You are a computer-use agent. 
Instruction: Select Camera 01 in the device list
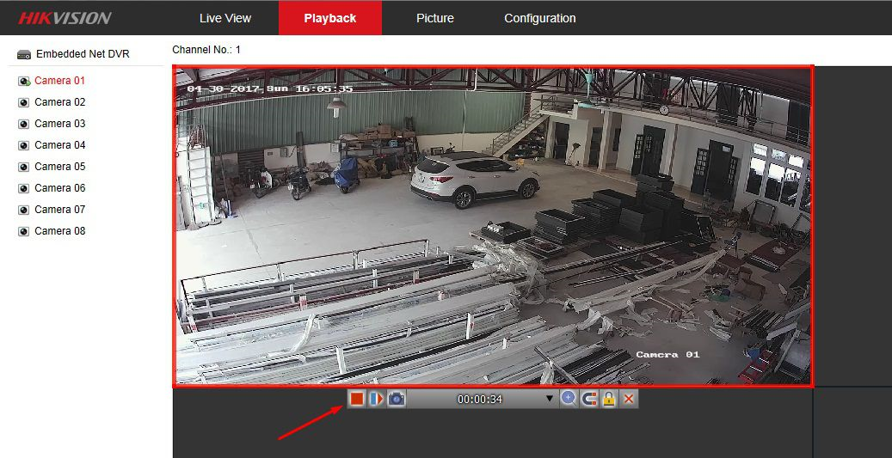[59, 81]
